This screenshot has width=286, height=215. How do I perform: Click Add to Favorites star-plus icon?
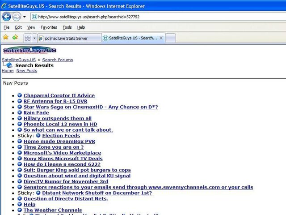pyautogui.click(x=15, y=37)
